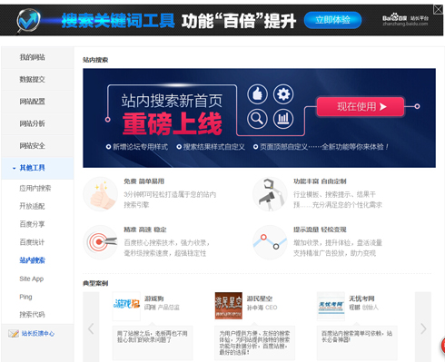Click the bar chart circle icon in hero banner
This screenshot has height=362, width=445.
[283, 119]
